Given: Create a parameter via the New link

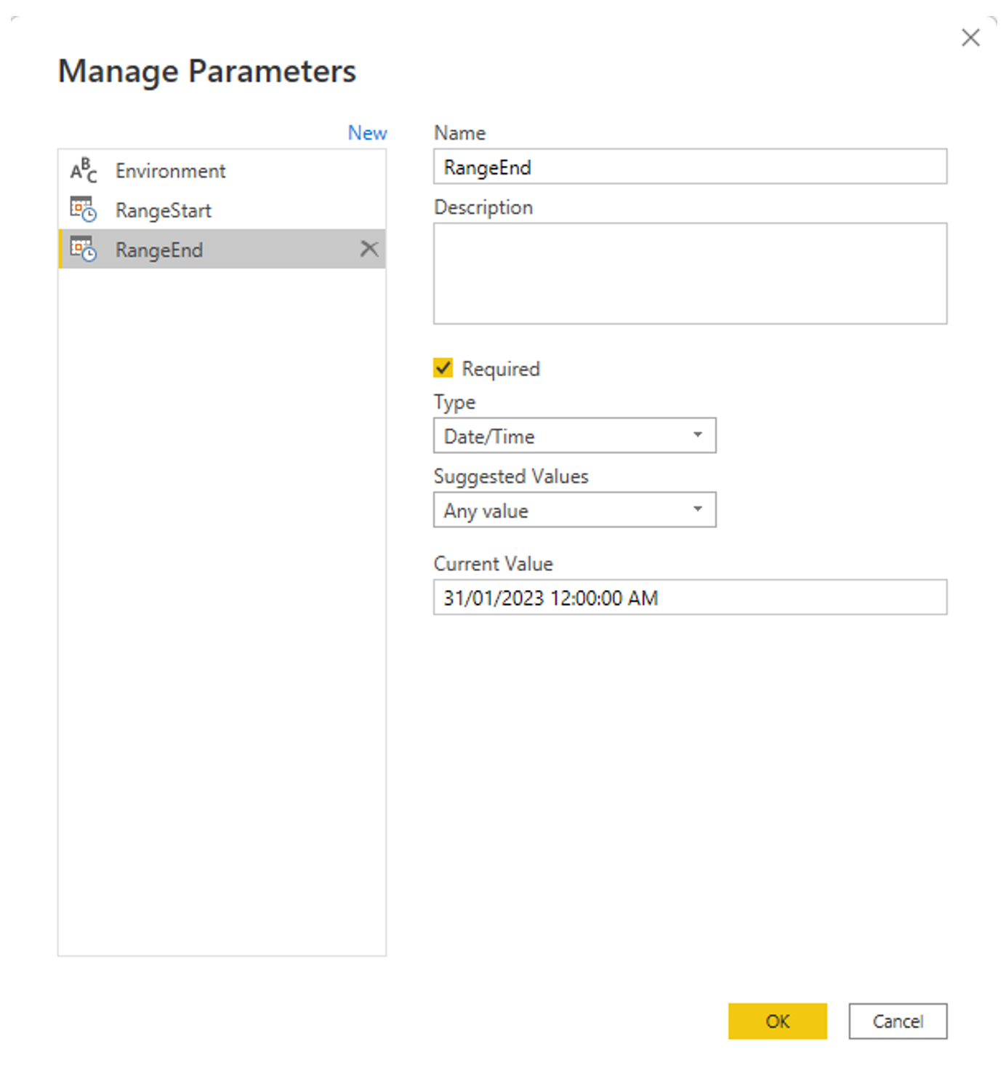Looking at the screenshot, I should coord(367,132).
